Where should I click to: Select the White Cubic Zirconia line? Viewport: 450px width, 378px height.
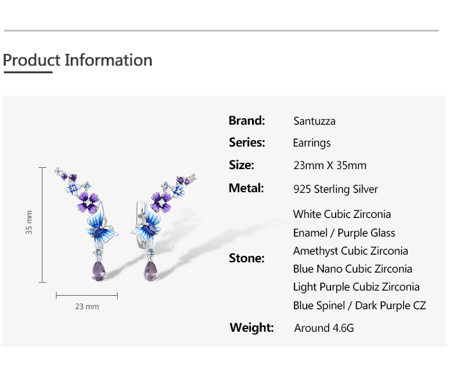342,214
